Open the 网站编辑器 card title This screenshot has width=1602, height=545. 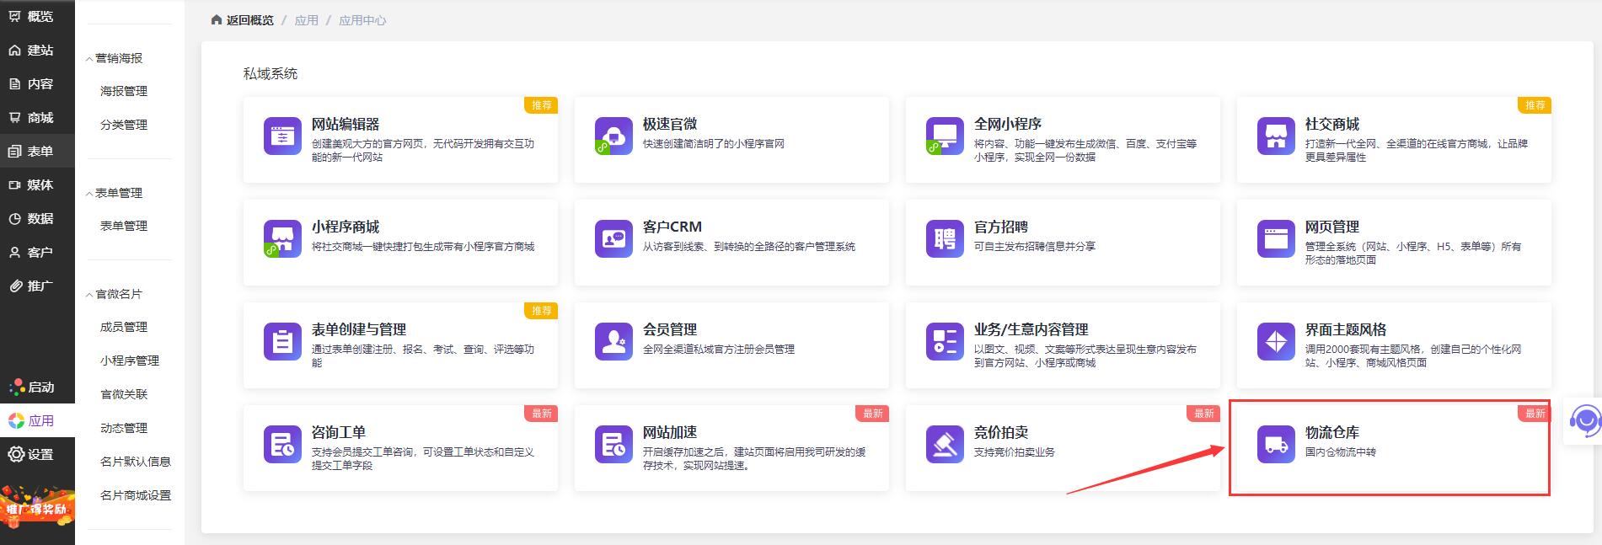pos(346,124)
